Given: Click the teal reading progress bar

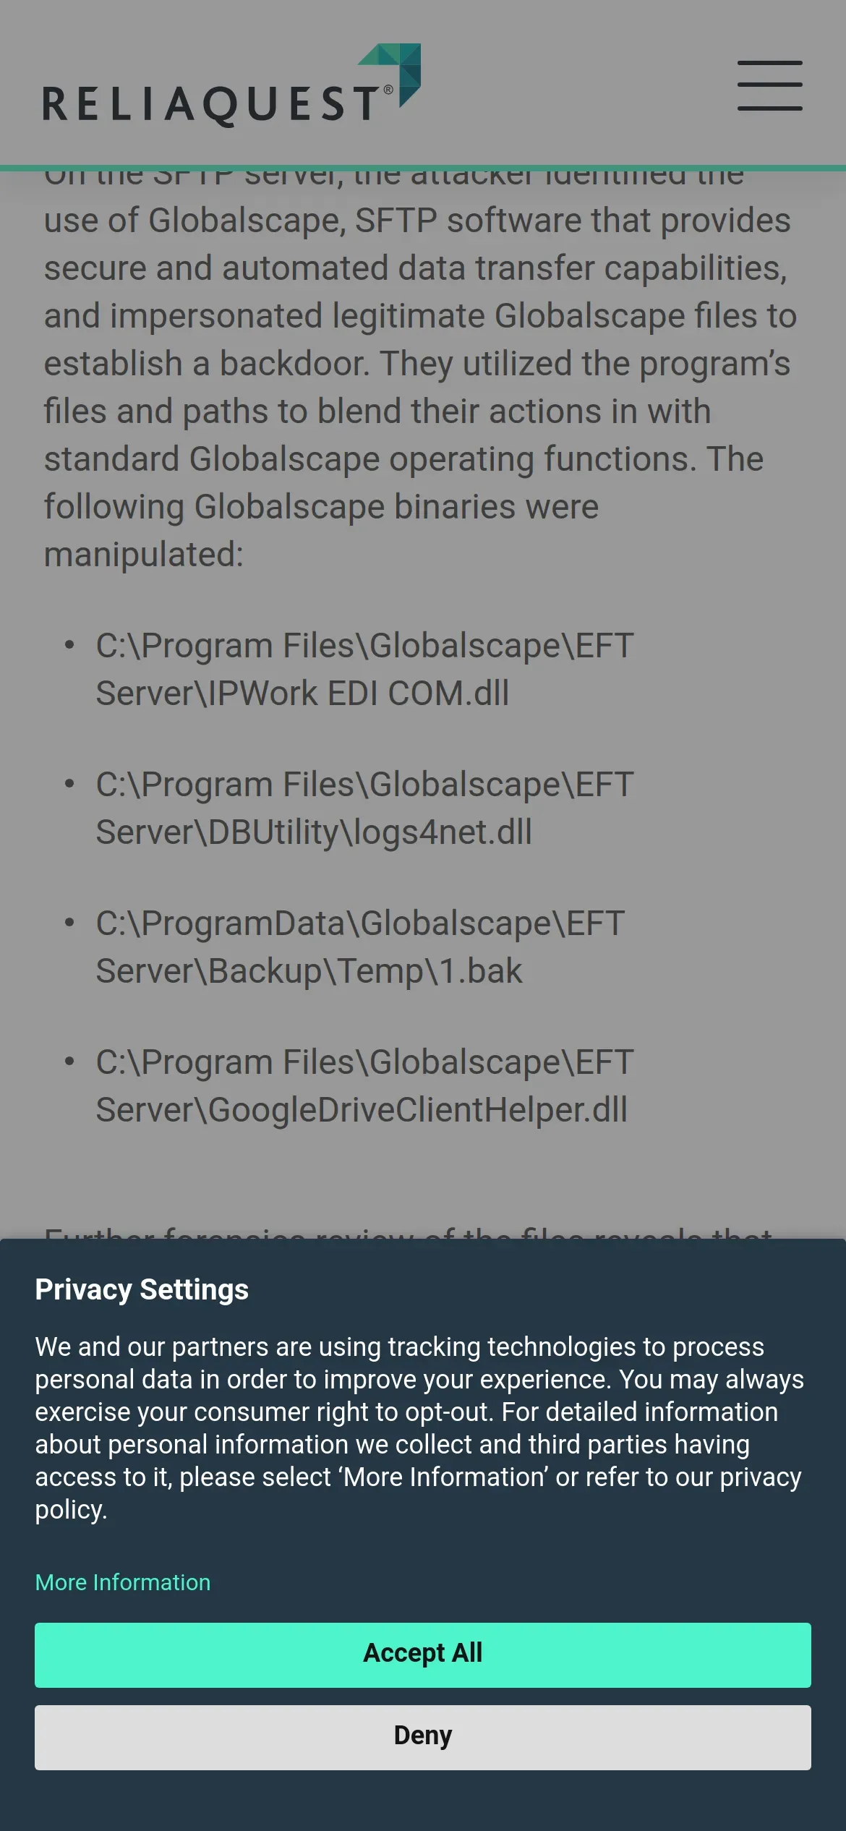Looking at the screenshot, I should coord(422,168).
